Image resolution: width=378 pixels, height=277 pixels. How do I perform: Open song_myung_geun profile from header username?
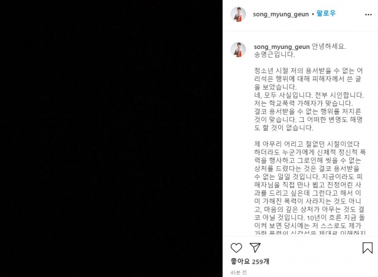coord(281,14)
